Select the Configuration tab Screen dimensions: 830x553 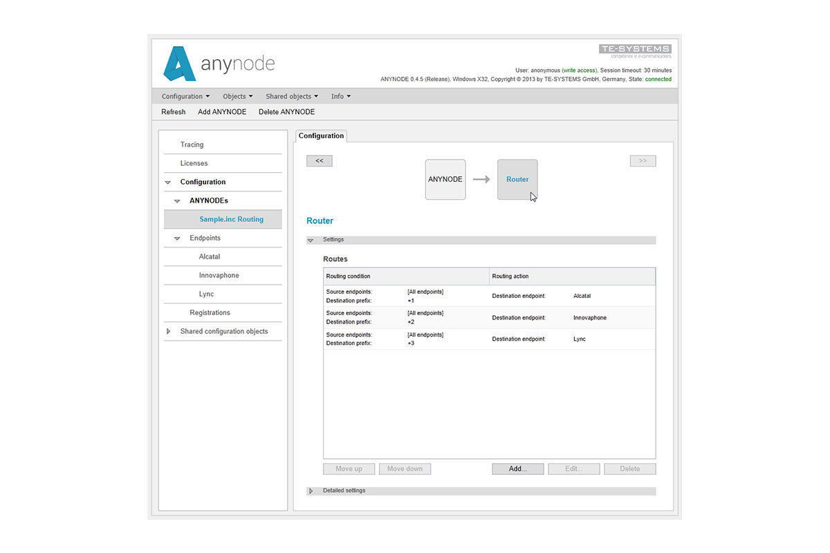tap(321, 136)
